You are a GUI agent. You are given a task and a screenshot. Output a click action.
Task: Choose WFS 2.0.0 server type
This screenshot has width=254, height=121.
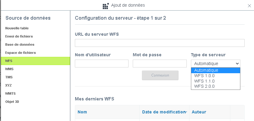(x=204, y=86)
